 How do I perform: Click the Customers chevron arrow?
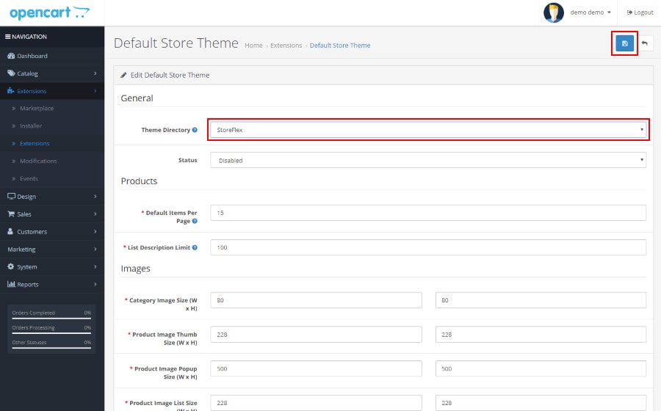coord(95,232)
